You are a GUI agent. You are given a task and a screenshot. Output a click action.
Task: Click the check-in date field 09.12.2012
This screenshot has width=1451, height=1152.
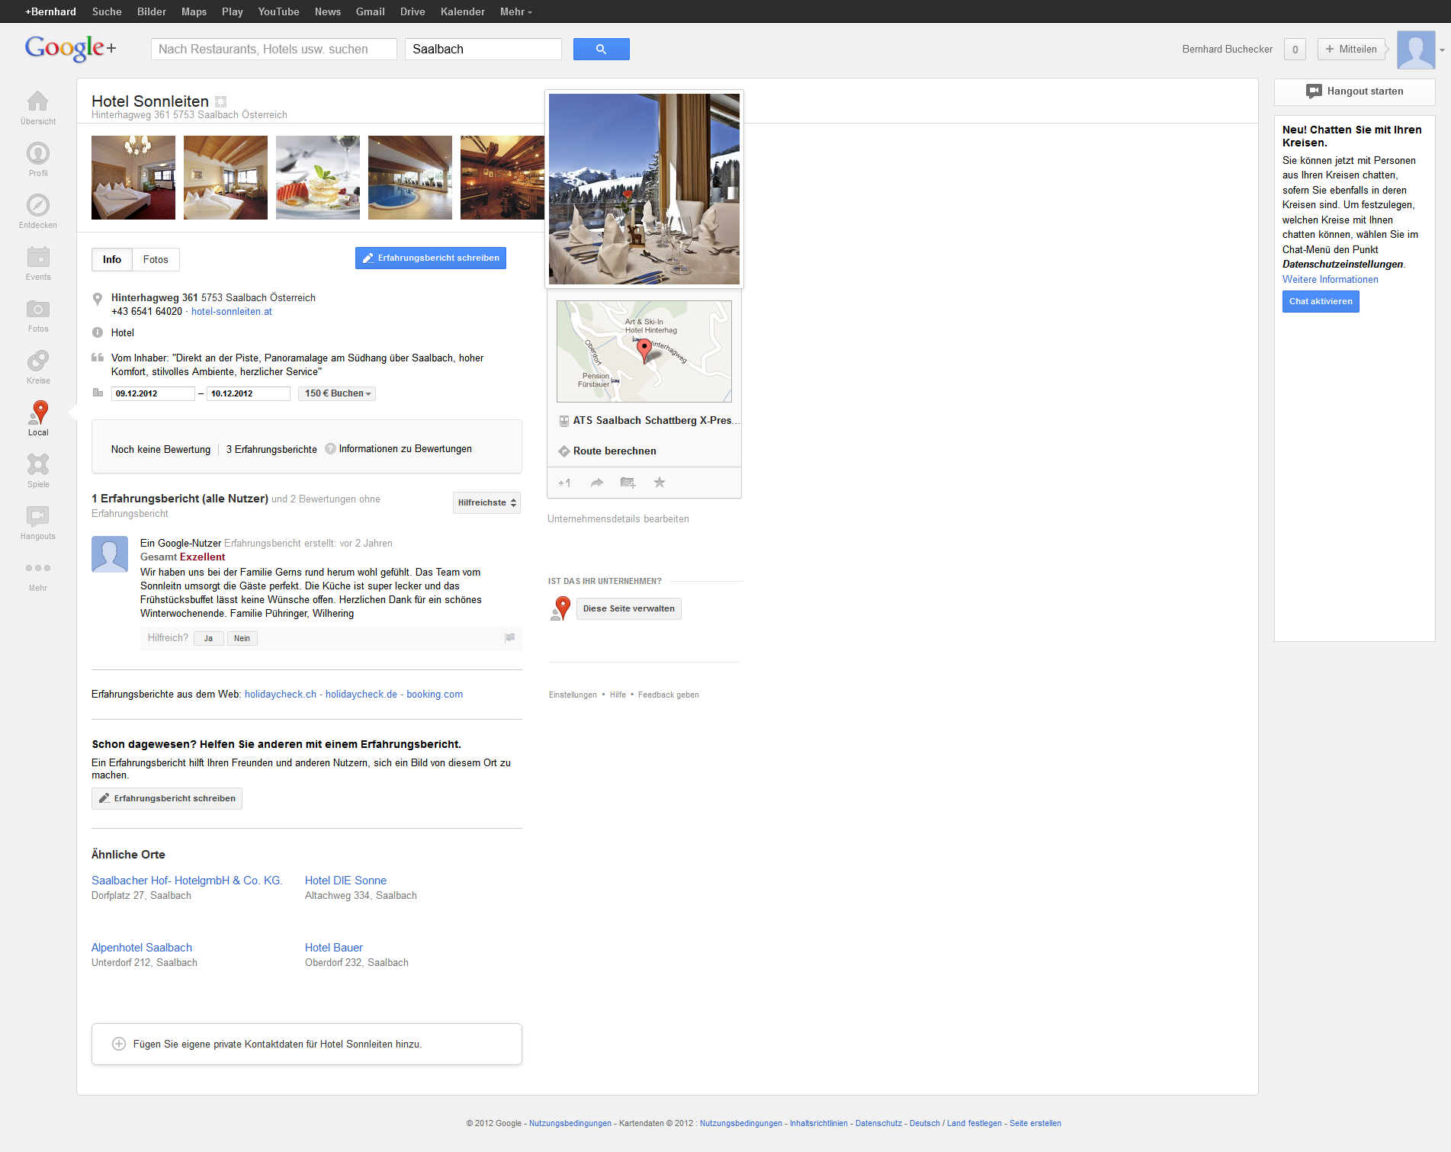(x=152, y=393)
